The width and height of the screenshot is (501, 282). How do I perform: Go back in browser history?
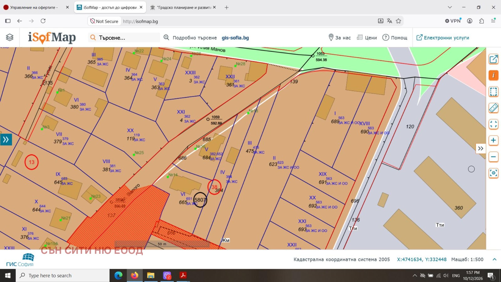pos(19,21)
